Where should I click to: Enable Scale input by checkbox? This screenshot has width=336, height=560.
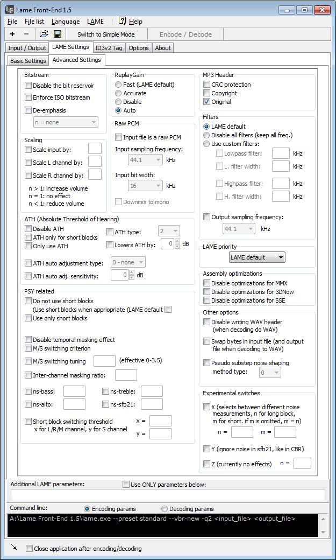[x=28, y=150]
